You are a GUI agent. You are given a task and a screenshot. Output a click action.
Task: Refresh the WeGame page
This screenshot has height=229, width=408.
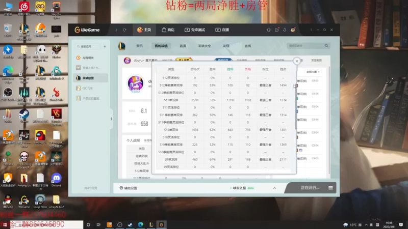124,30
